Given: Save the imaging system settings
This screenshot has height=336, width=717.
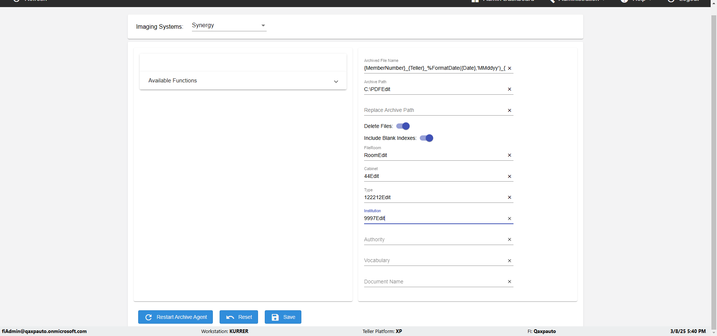Looking at the screenshot, I should pyautogui.click(x=283, y=317).
